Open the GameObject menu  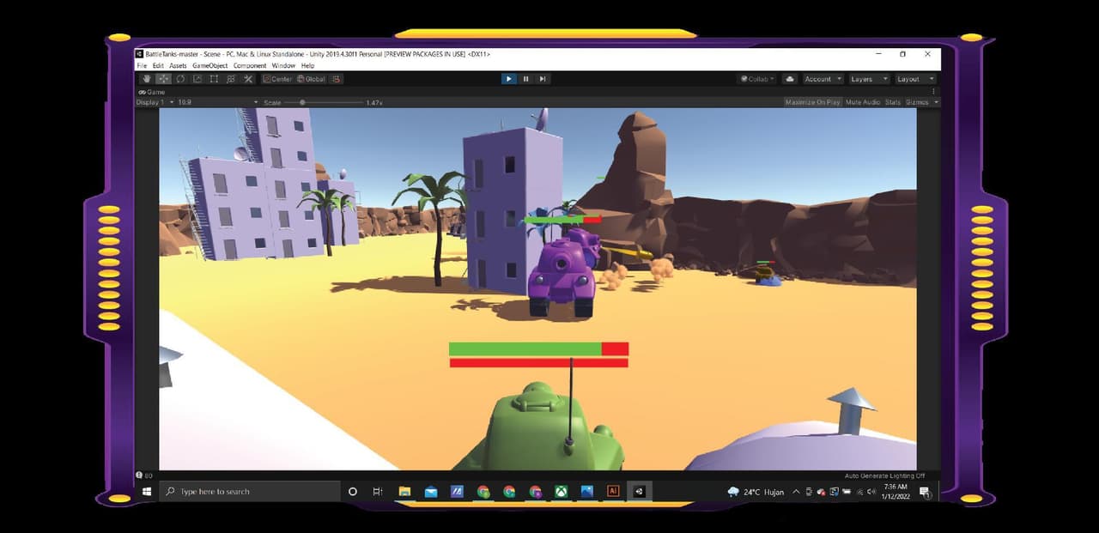(x=210, y=66)
